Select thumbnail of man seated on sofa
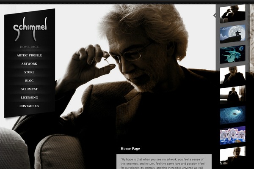Image resolution: width=254 pixels, height=169 pixels. point(232,95)
